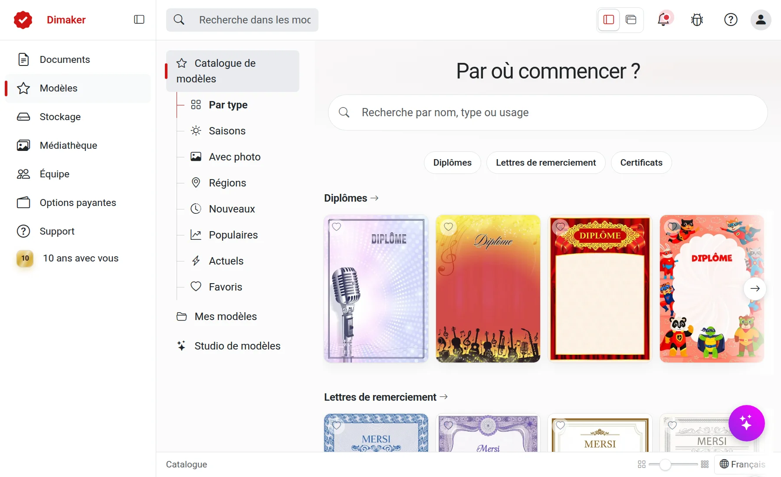Image resolution: width=781 pixels, height=477 pixels.
Task: Open the notifications bell
Action: [x=663, y=20]
